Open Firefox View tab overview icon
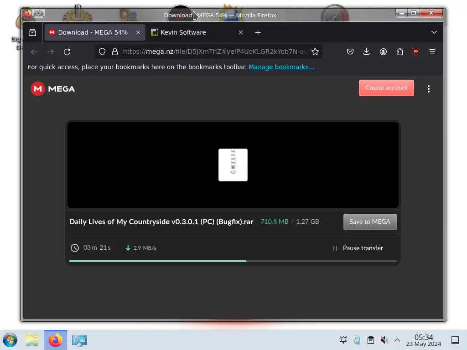 point(32,32)
